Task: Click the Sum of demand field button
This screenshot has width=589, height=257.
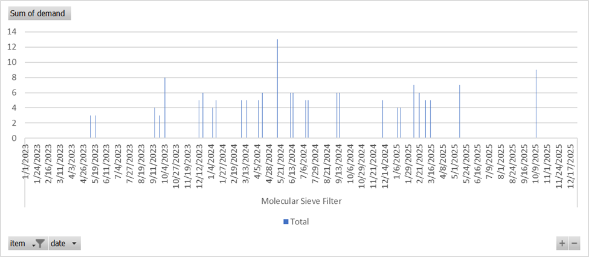Action: click(37, 13)
